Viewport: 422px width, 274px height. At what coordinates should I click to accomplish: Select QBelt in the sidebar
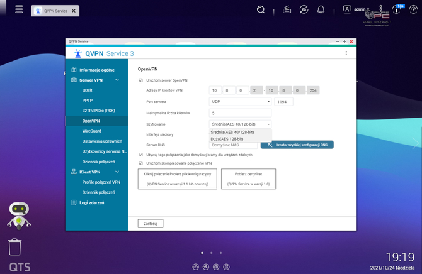click(87, 90)
